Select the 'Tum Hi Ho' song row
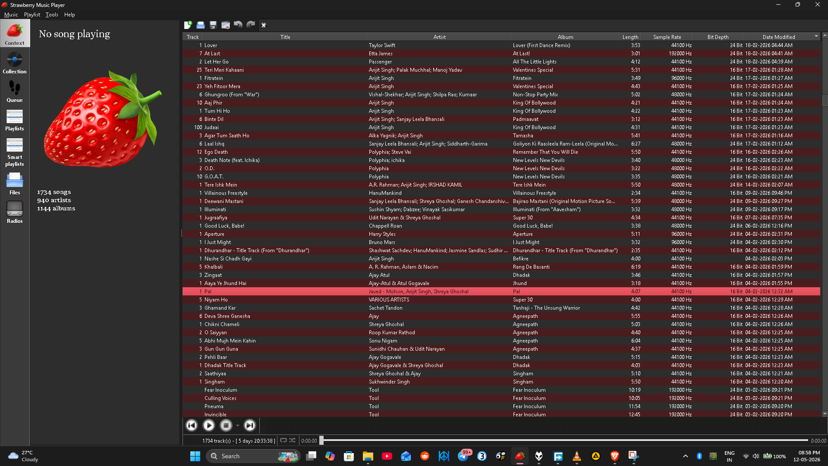 pos(501,111)
